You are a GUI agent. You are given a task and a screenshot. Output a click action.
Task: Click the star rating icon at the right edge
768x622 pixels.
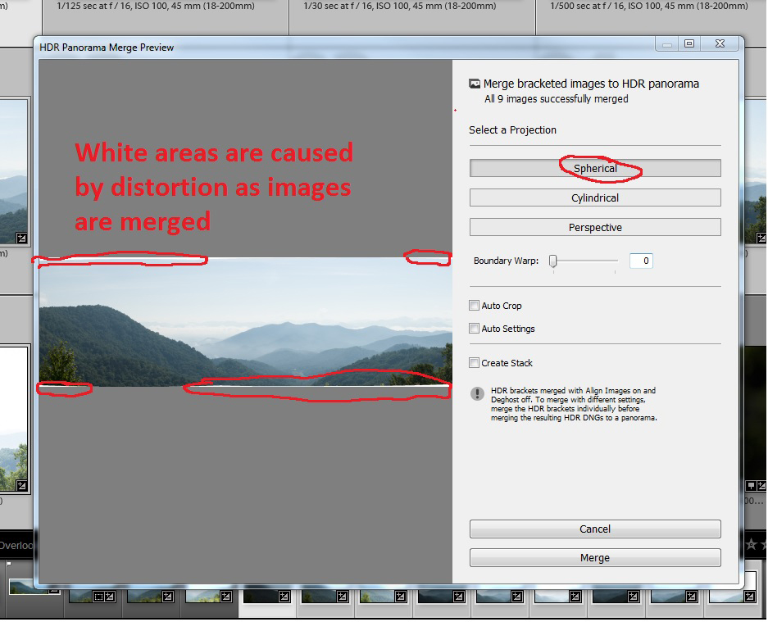pyautogui.click(x=752, y=544)
